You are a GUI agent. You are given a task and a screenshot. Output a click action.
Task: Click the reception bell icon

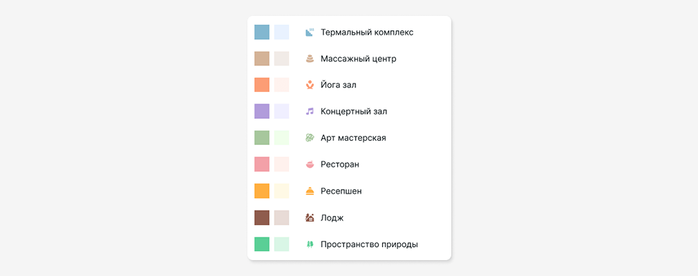pos(310,191)
